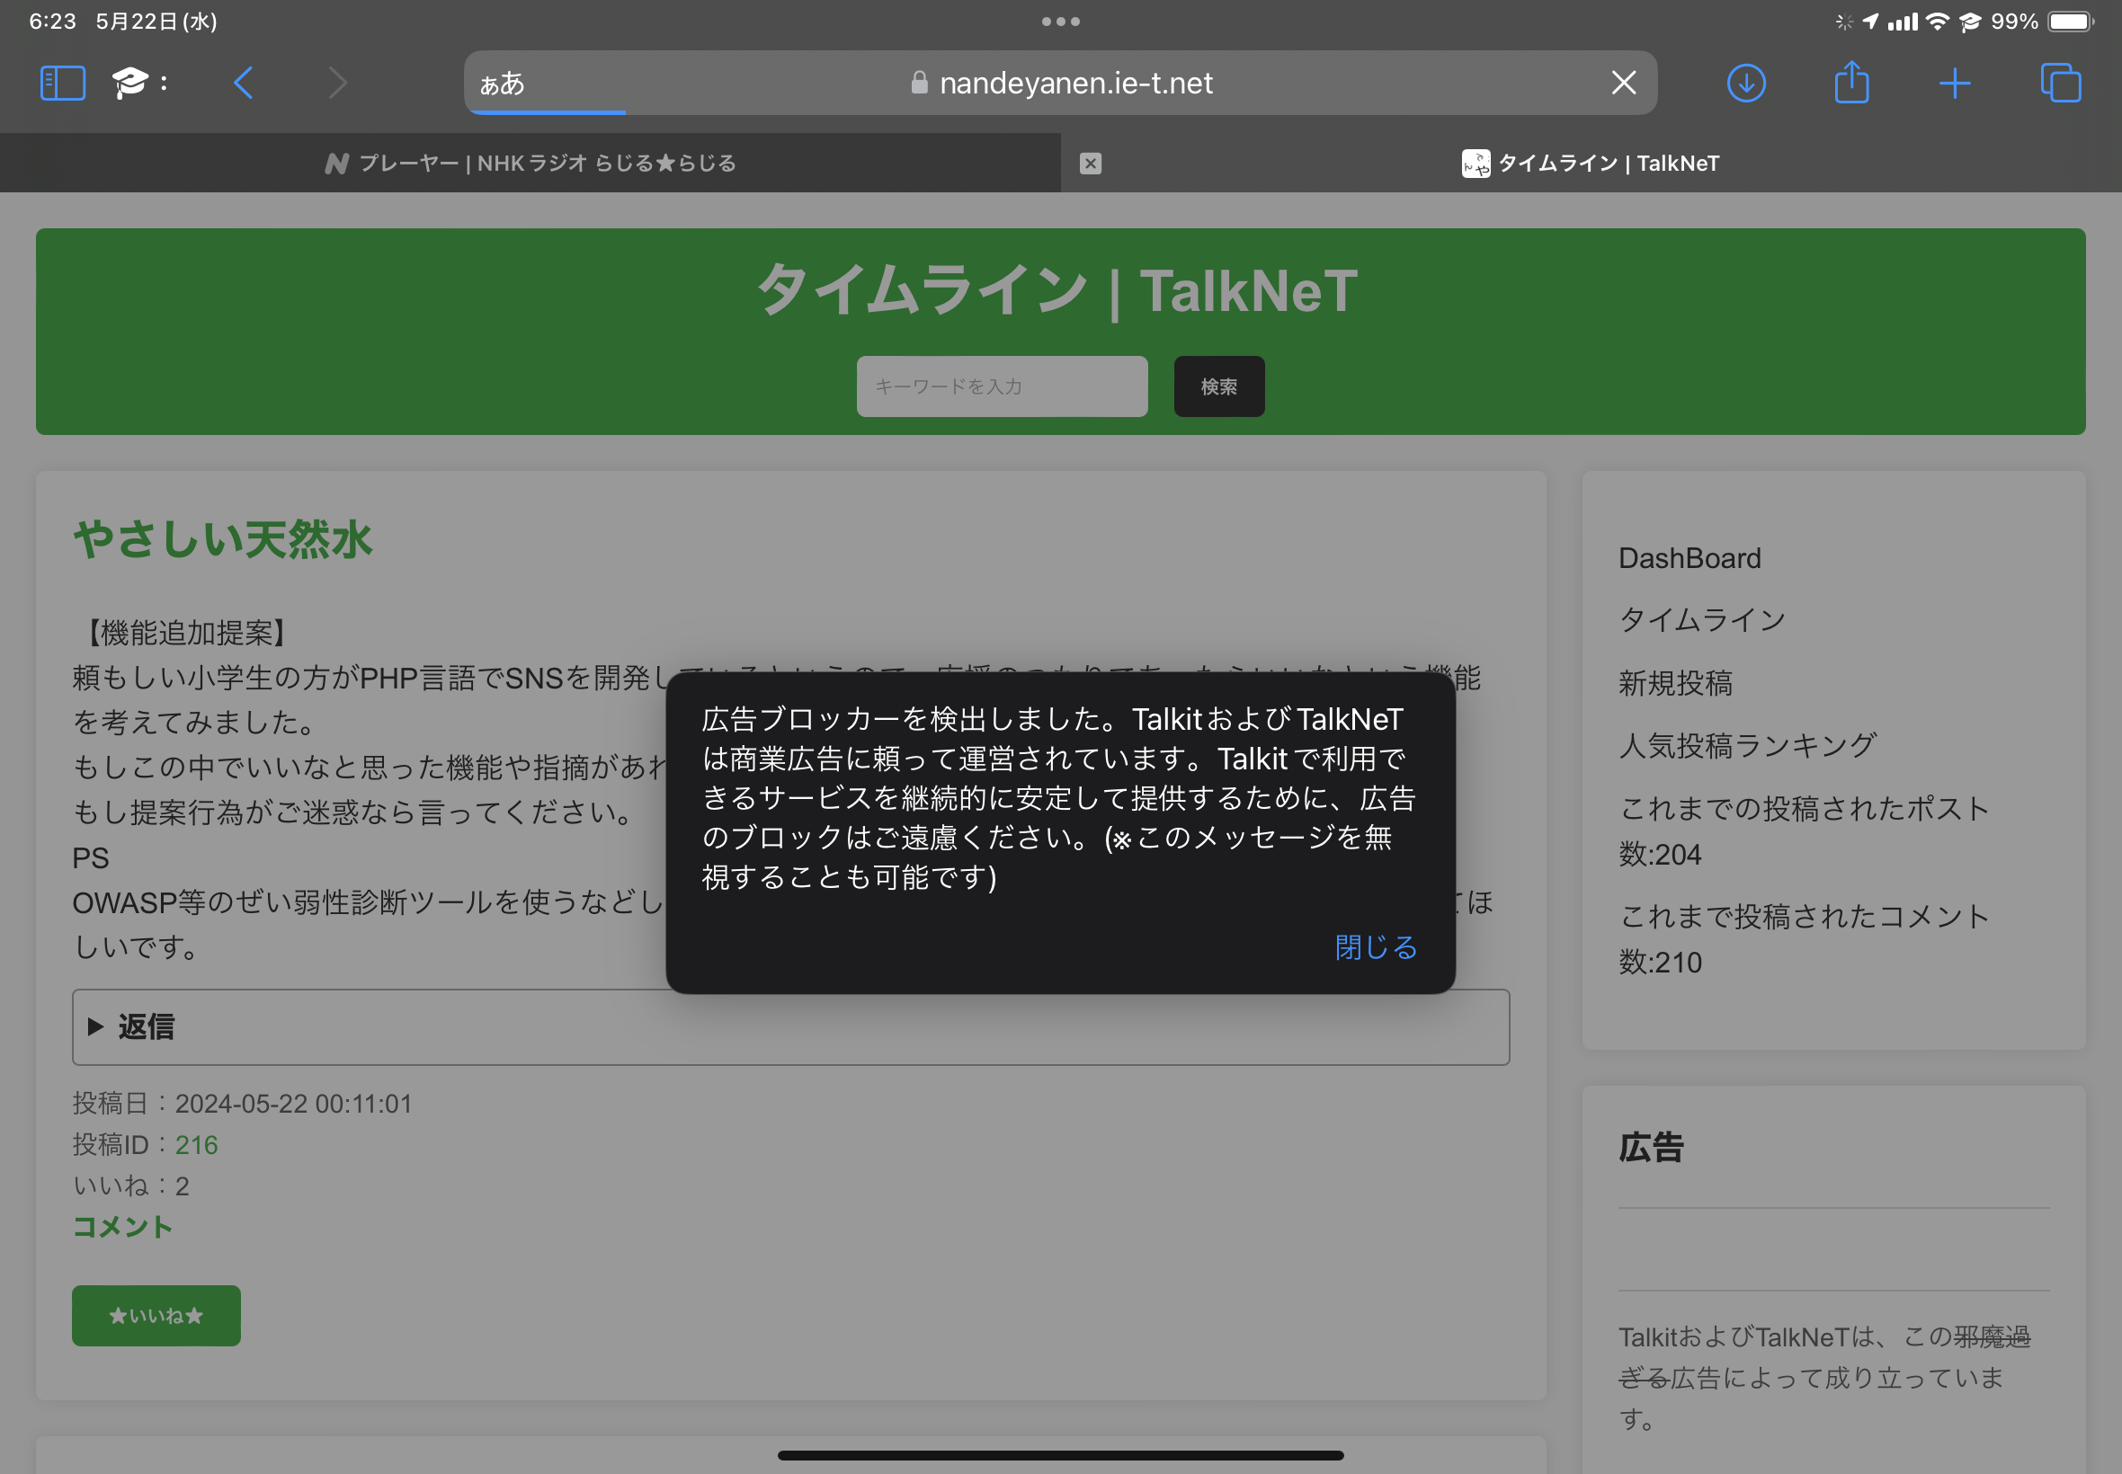This screenshot has height=1474, width=2122.
Task: Click the 広告 section heading
Action: coord(1651,1147)
